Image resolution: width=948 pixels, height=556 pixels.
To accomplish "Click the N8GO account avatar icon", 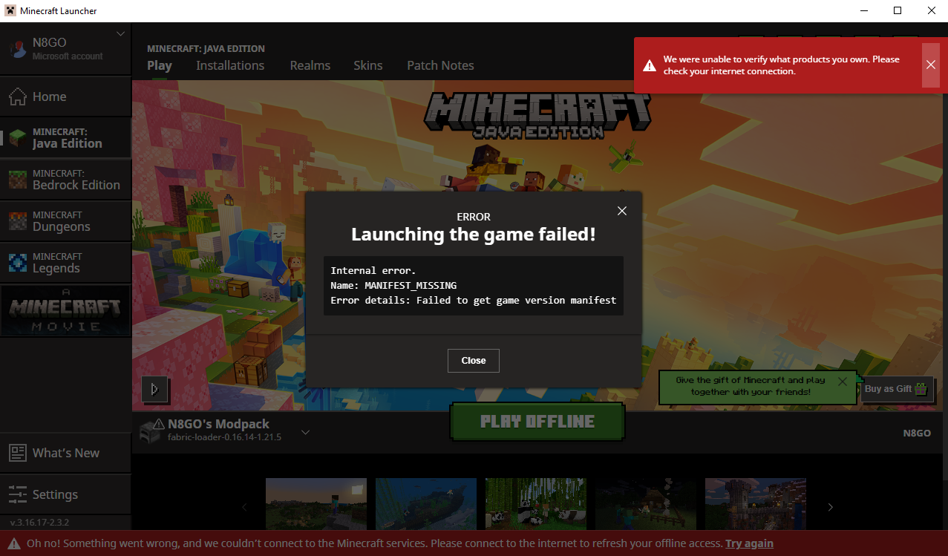I will tap(18, 48).
